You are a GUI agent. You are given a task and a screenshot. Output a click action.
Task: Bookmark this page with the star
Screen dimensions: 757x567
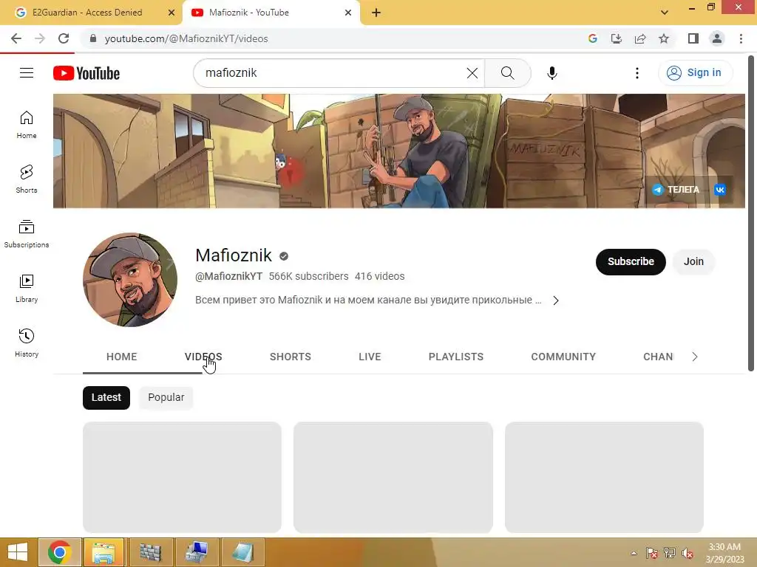click(664, 38)
